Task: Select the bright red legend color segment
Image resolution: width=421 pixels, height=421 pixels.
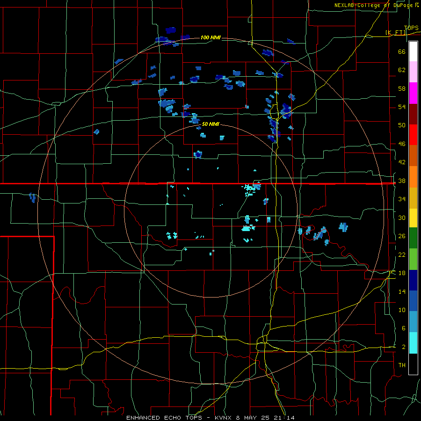Action: pyautogui.click(x=413, y=135)
